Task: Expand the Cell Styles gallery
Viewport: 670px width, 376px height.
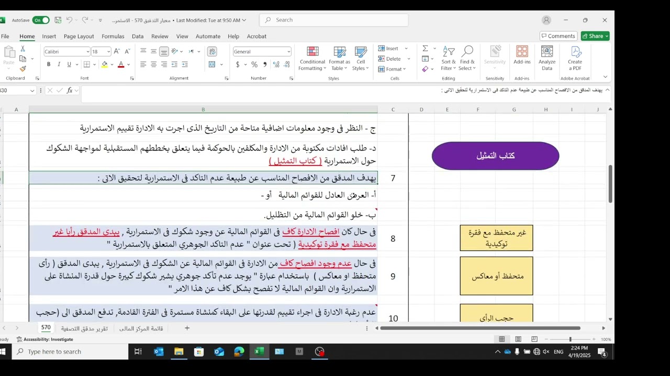Action: 360,58
